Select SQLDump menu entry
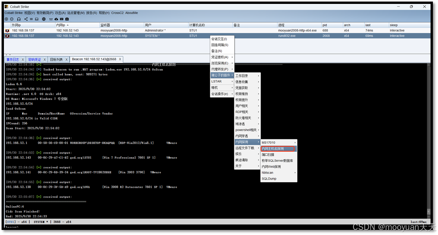The height and width of the screenshot is (235, 438). (x=279, y=179)
